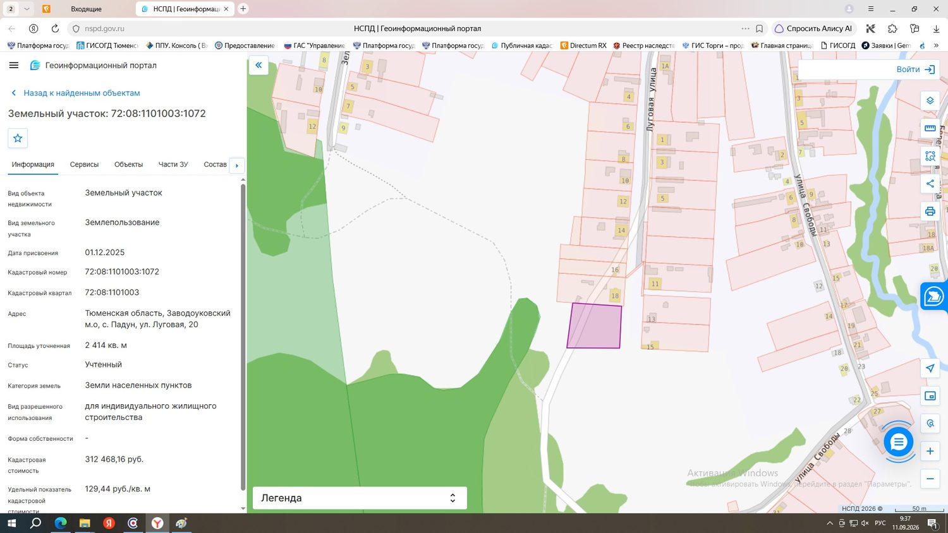This screenshot has height=533, width=948.
Task: Open File Explorer from taskbar
Action: [x=85, y=523]
